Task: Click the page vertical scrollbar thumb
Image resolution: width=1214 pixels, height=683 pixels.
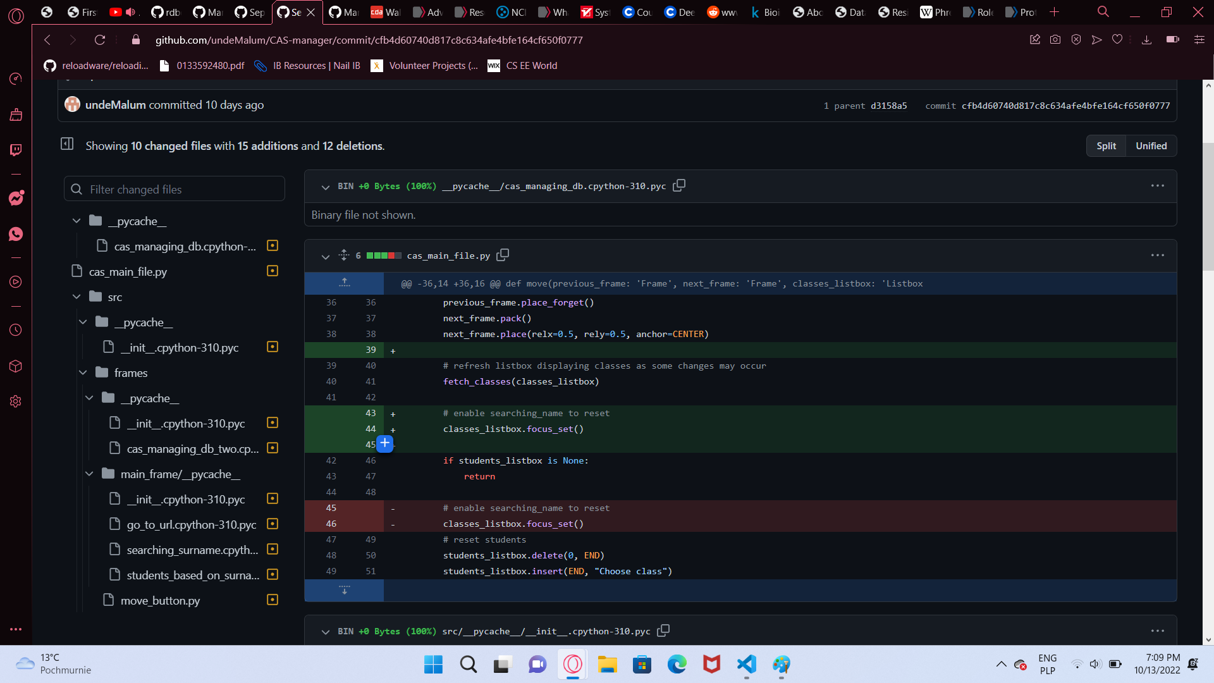Action: point(1208,207)
